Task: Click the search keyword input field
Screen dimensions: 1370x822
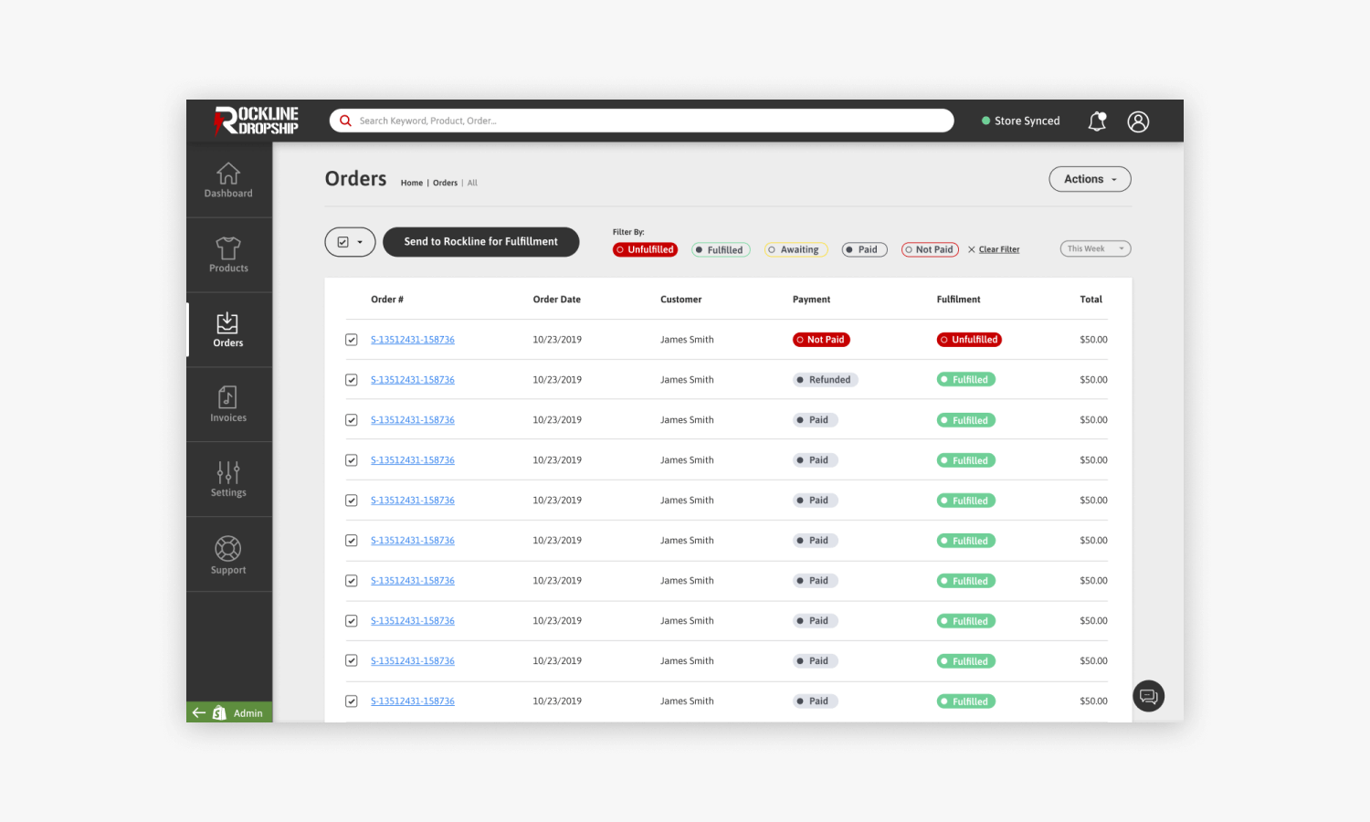Action: 641,121
